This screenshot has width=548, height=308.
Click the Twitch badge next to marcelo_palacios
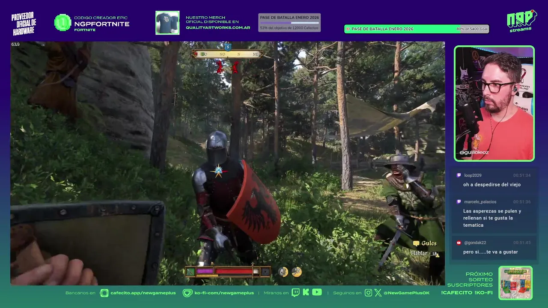click(459, 202)
